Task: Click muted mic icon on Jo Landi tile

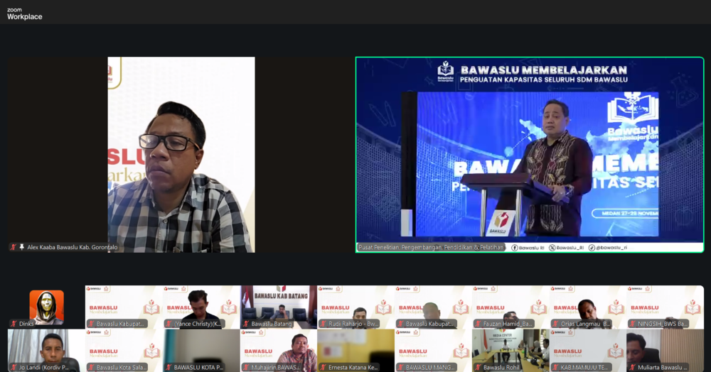Action: [14, 367]
